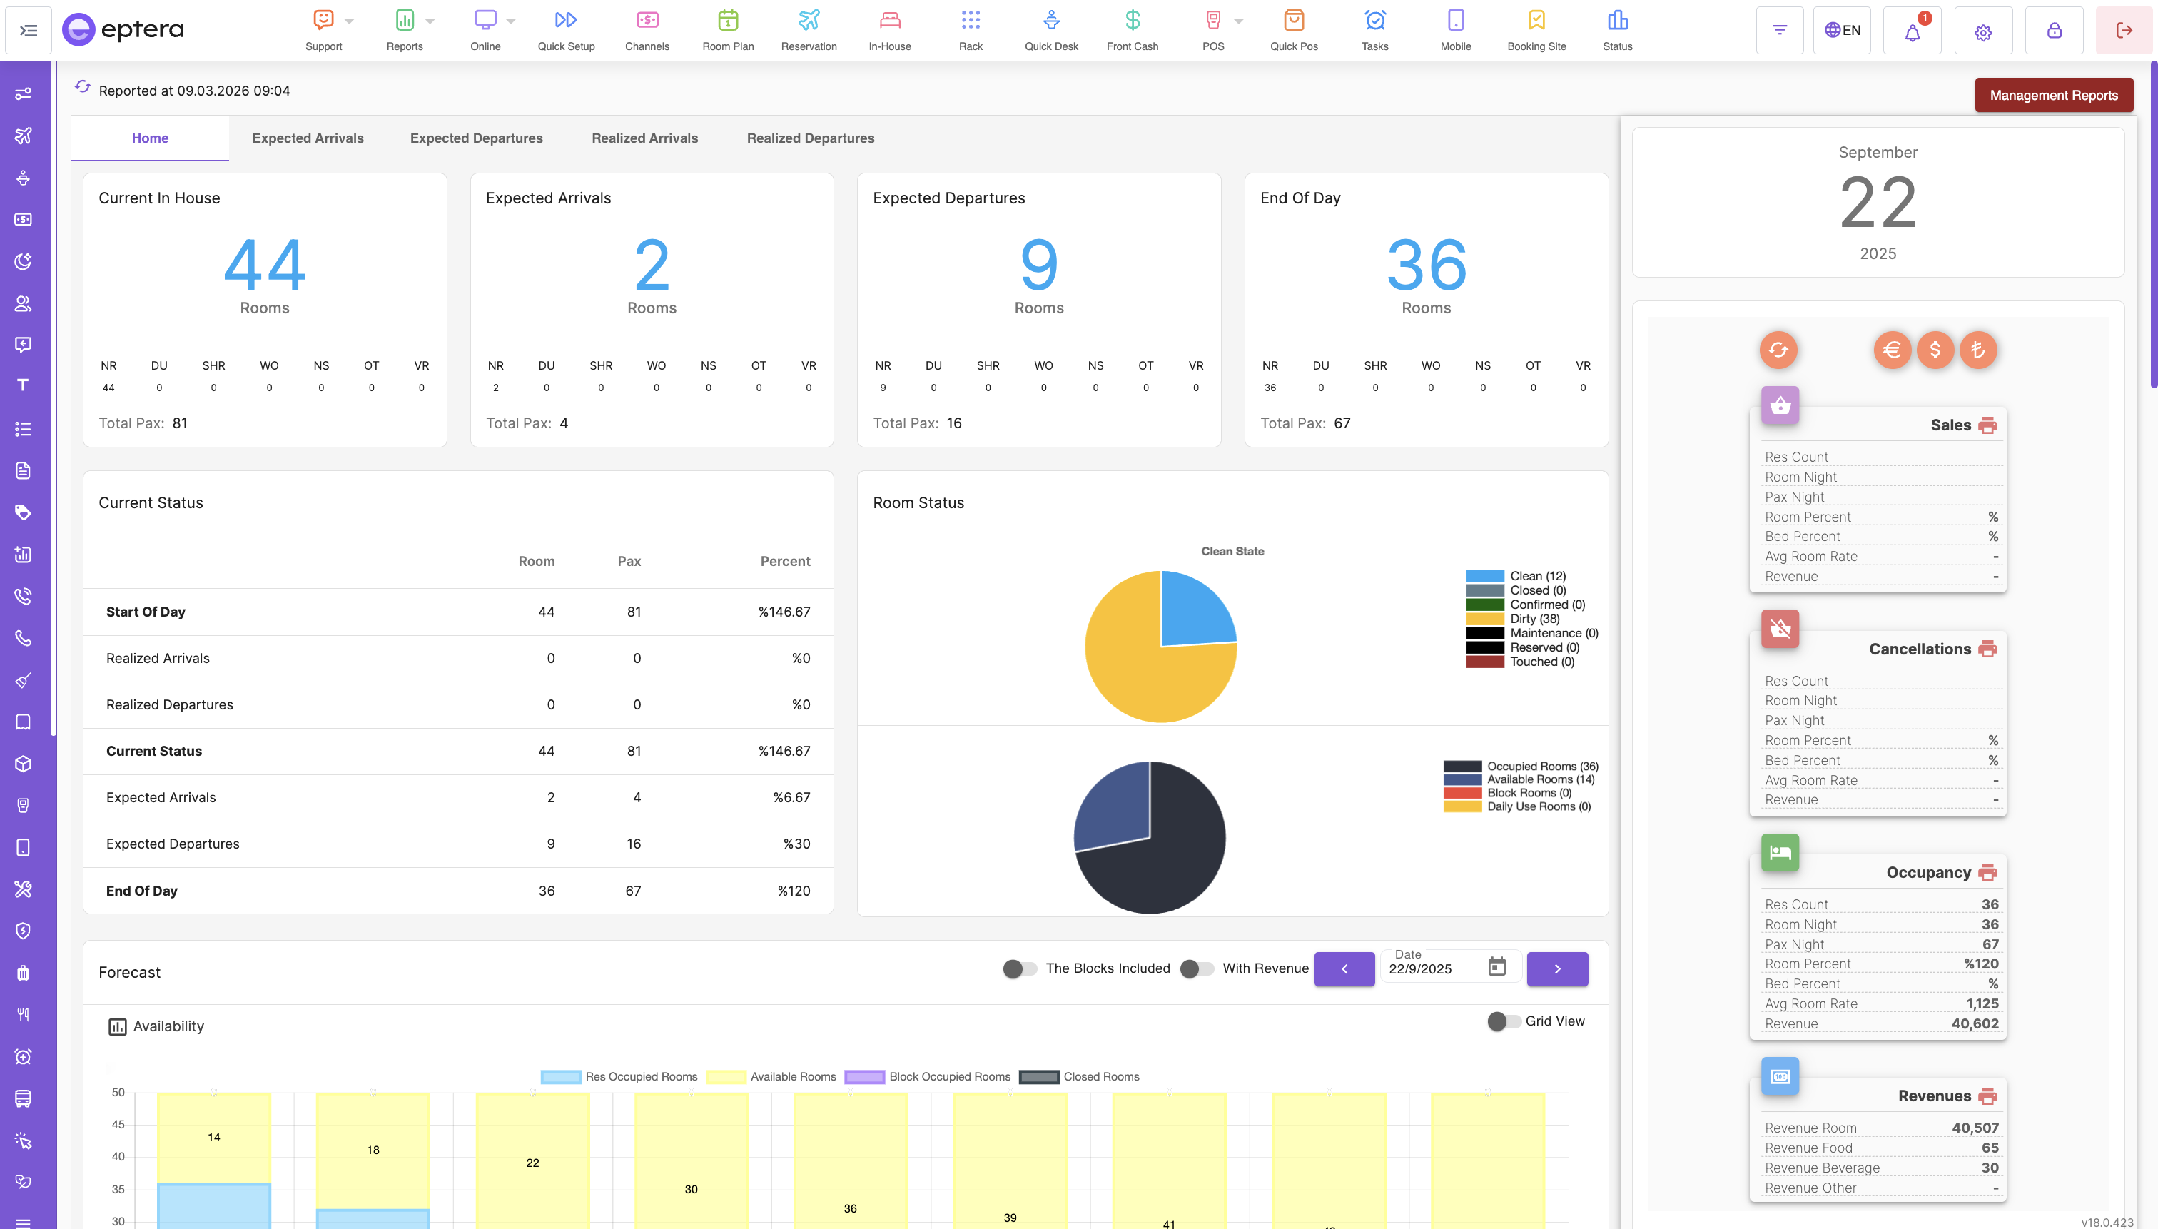Viewport: 2158px width, 1229px height.
Task: Click the September 22 2025 date card
Action: click(x=1878, y=203)
